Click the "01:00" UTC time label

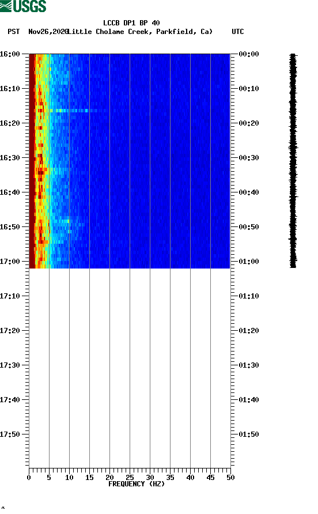pyautogui.click(x=249, y=262)
